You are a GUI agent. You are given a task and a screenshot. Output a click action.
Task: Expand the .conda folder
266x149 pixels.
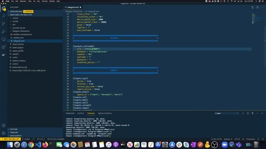pos(15,21)
